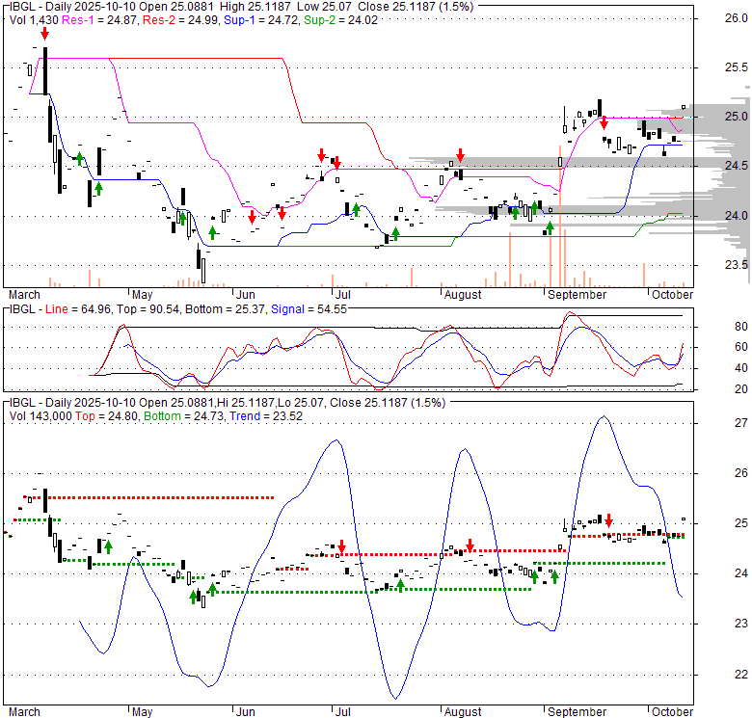Select the red down arrow in bottom chart's August
The width and height of the screenshot is (752, 718).
click(470, 546)
